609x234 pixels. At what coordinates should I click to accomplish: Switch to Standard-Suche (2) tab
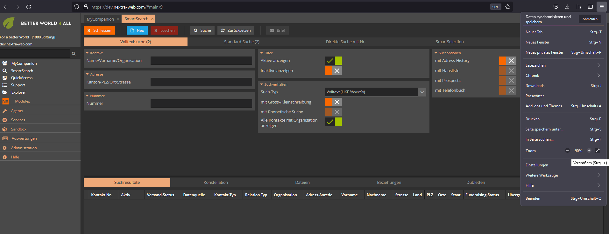(242, 42)
